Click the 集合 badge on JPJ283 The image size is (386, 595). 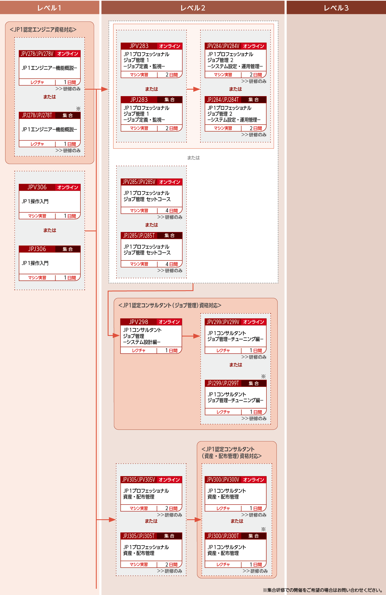(170, 100)
